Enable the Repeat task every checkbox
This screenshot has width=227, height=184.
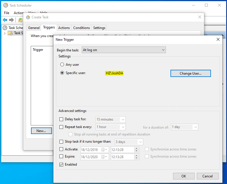[x=61, y=127]
